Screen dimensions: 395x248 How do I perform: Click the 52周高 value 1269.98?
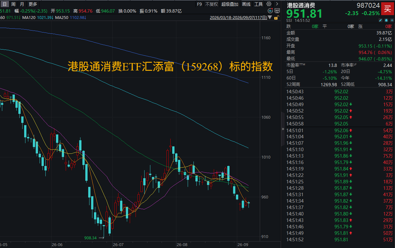[329, 85]
